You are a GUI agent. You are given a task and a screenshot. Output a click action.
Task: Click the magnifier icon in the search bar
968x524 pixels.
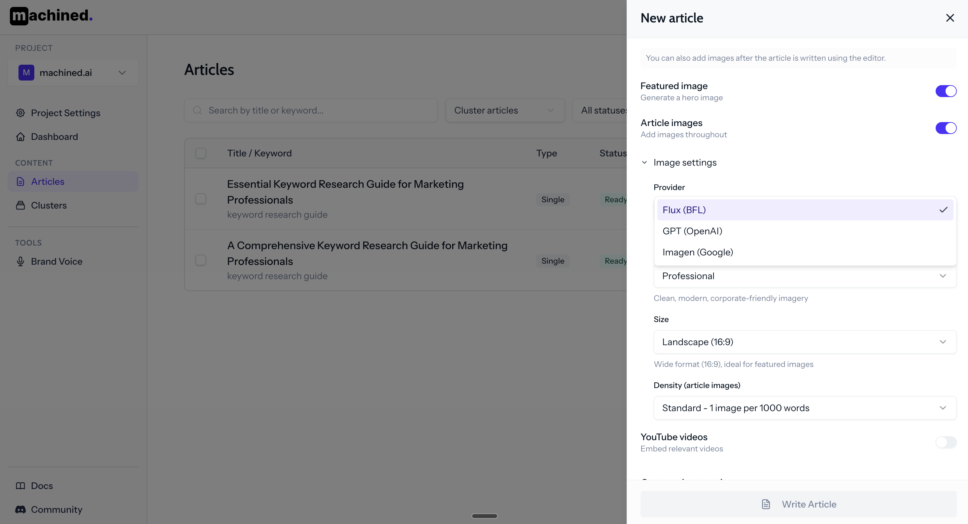click(x=197, y=110)
